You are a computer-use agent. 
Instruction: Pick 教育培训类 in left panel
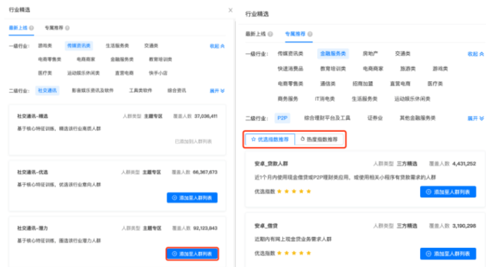[160, 59]
